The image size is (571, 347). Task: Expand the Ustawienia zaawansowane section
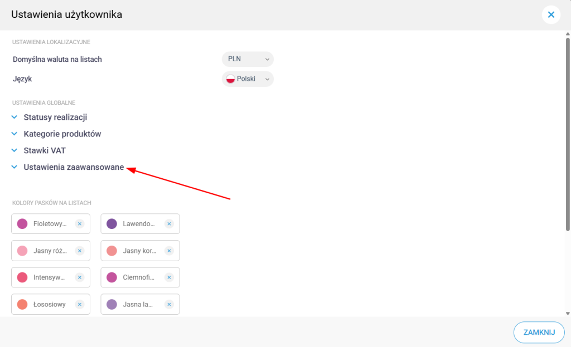pos(73,167)
